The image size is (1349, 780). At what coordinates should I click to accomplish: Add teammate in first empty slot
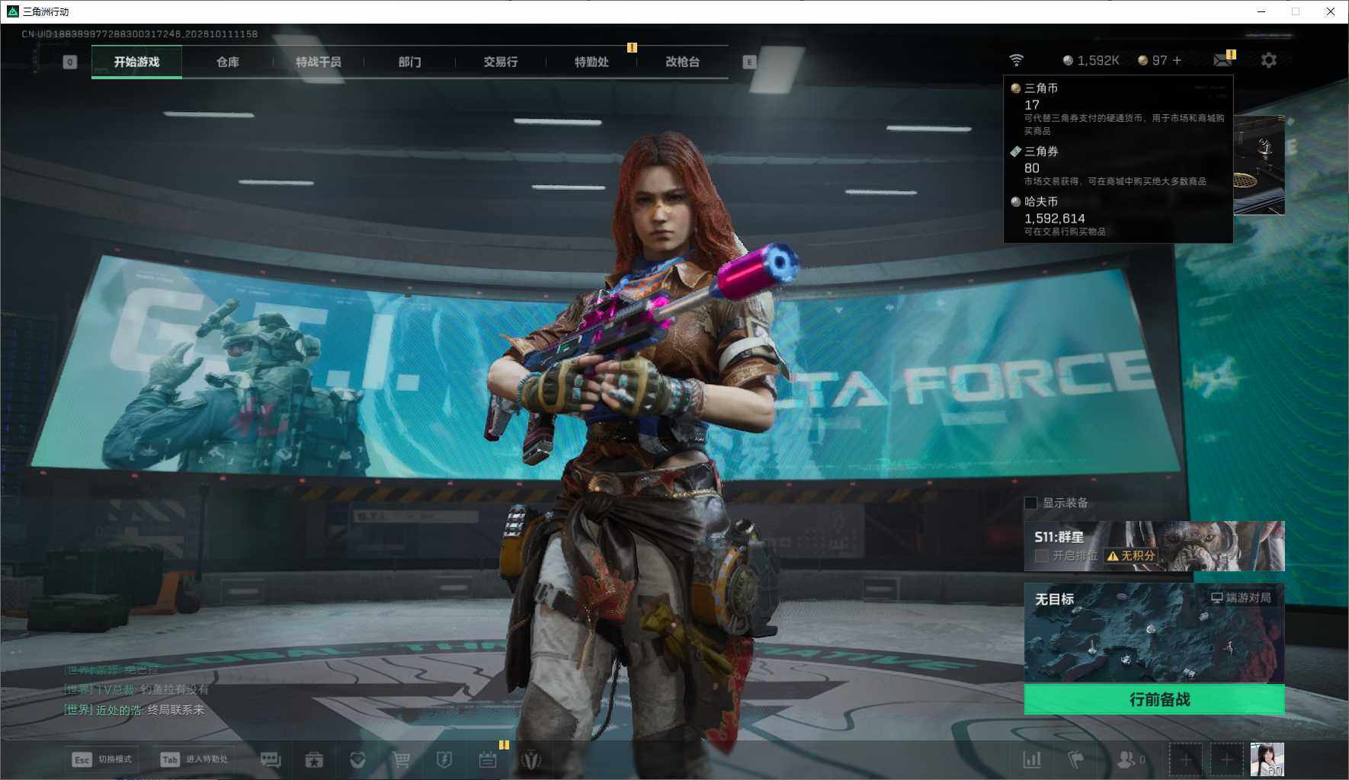point(1186,759)
